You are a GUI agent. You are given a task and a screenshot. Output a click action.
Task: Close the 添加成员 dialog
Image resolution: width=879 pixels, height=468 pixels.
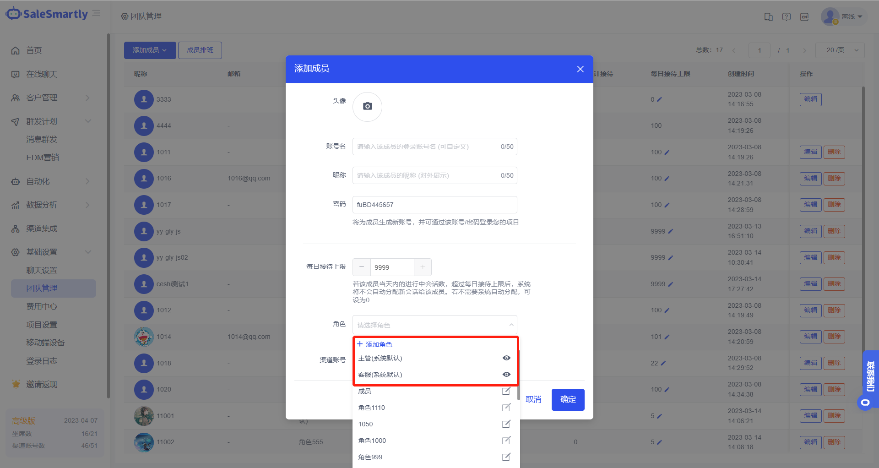coord(580,69)
